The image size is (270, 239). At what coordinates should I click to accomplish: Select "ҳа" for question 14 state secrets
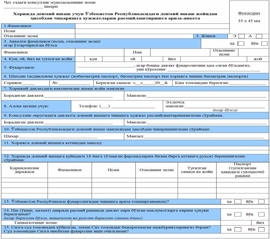[x=238, y=214]
